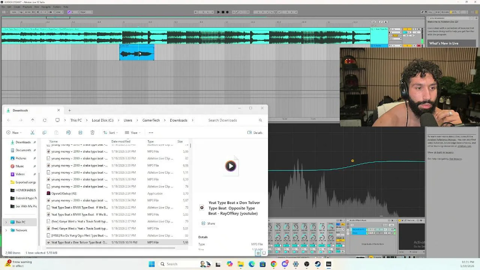Open Ableton's Edit menu
Image resolution: width=480 pixels, height=270 pixels.
[x=9, y=7]
